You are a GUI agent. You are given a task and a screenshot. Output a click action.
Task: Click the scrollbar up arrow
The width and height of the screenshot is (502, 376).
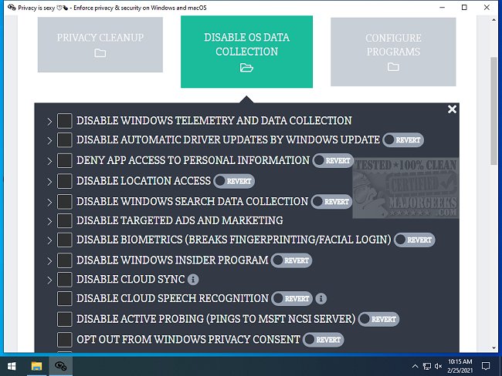pyautogui.click(x=494, y=20)
